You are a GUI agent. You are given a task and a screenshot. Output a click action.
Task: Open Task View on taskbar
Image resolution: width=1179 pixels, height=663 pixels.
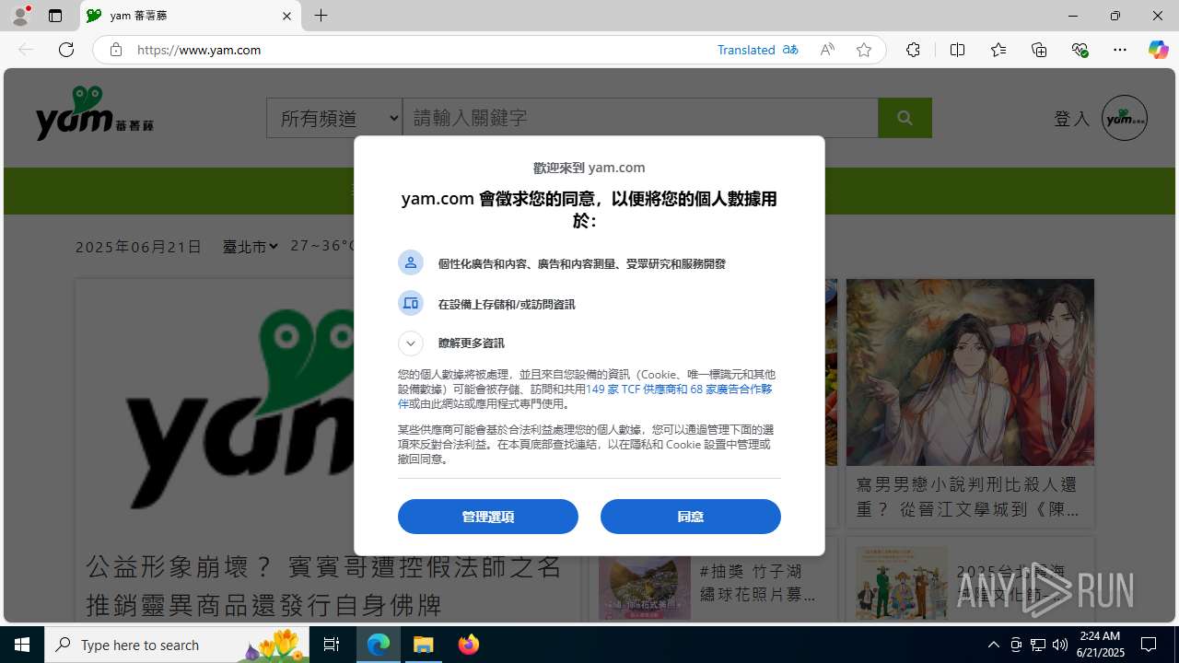332,645
